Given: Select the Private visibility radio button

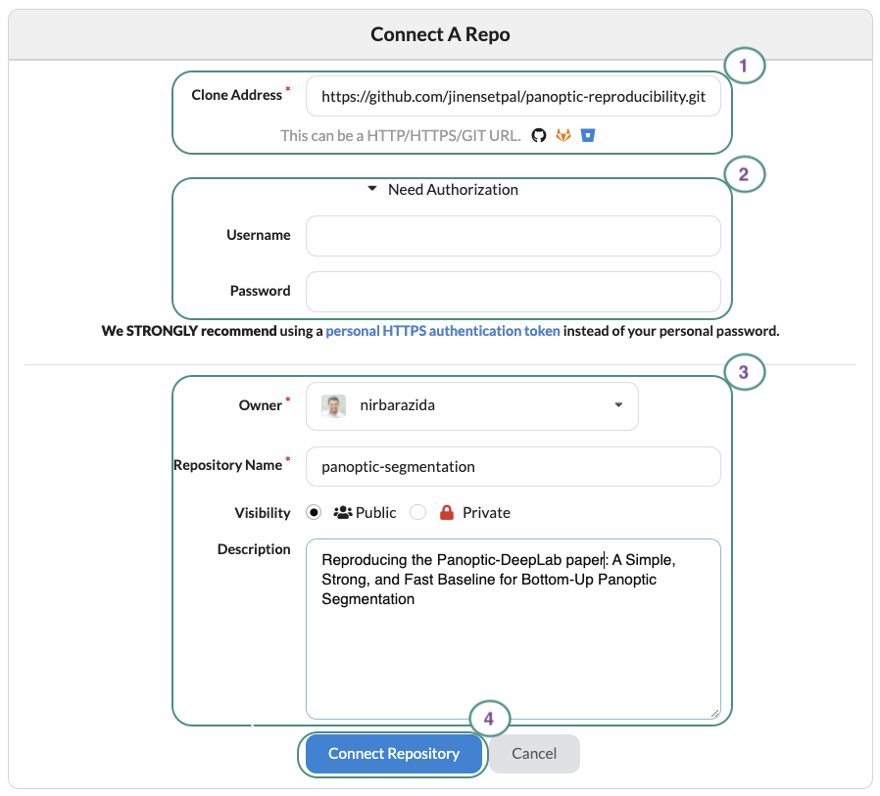Looking at the screenshot, I should 417,512.
